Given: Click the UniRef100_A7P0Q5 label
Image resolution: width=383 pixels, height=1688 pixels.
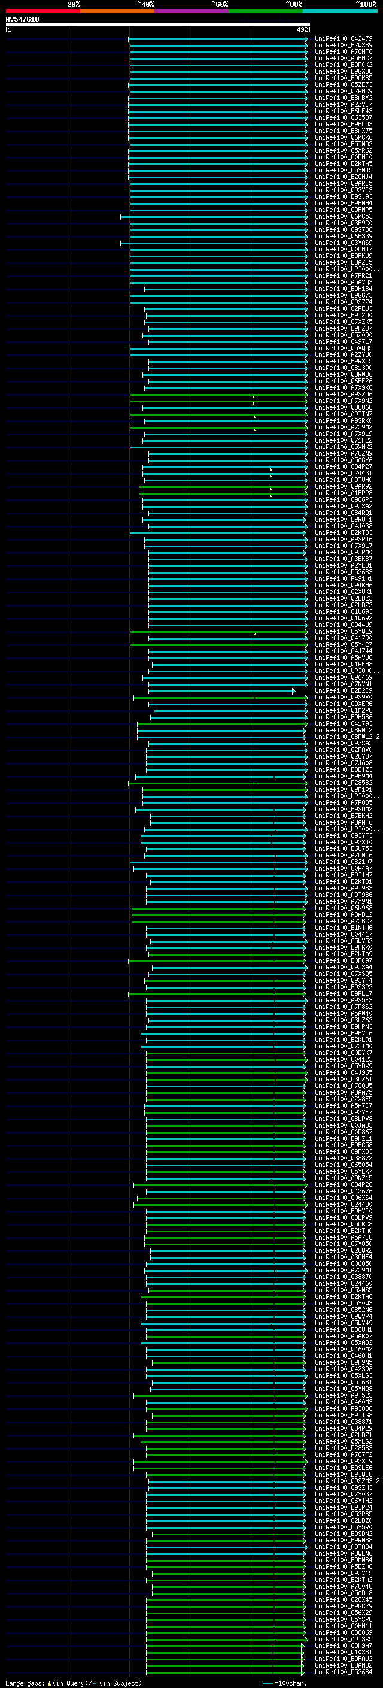Looking at the screenshot, I should [344, 803].
